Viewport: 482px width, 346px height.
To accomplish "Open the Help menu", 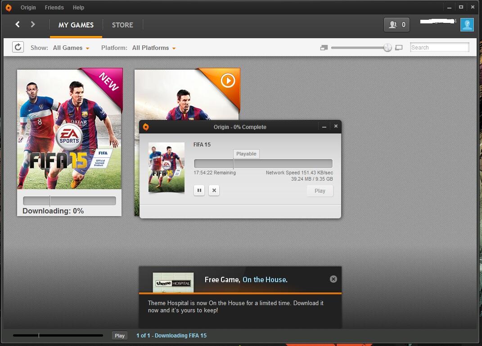I will pos(78,7).
